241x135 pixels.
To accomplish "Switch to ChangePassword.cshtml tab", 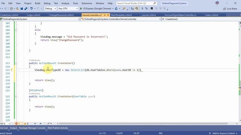I will 61,15.
